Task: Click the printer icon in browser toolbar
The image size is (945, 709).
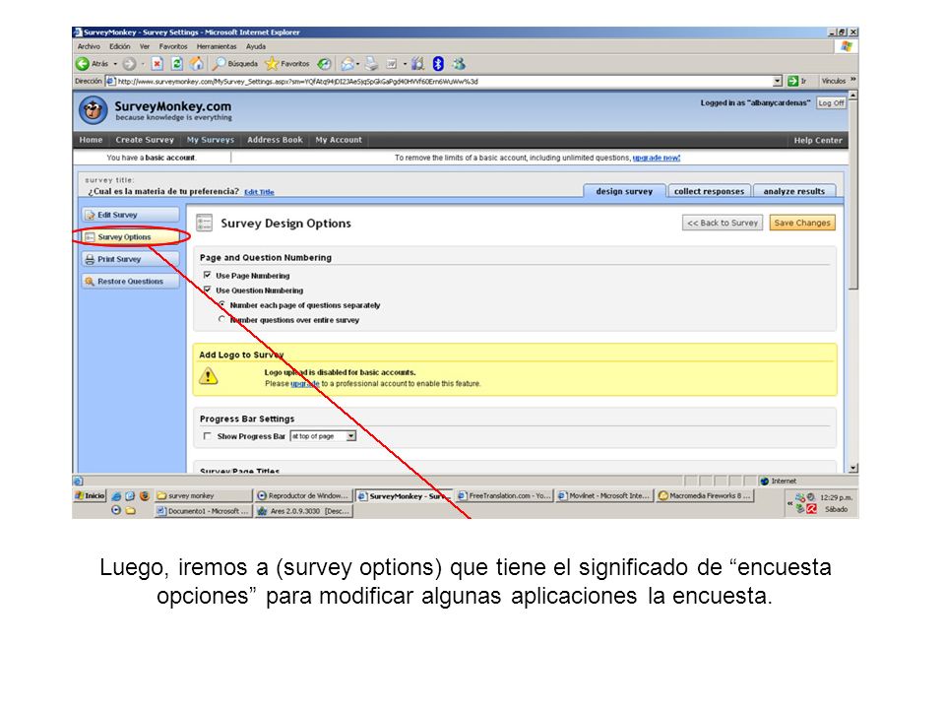Action: click(x=371, y=63)
